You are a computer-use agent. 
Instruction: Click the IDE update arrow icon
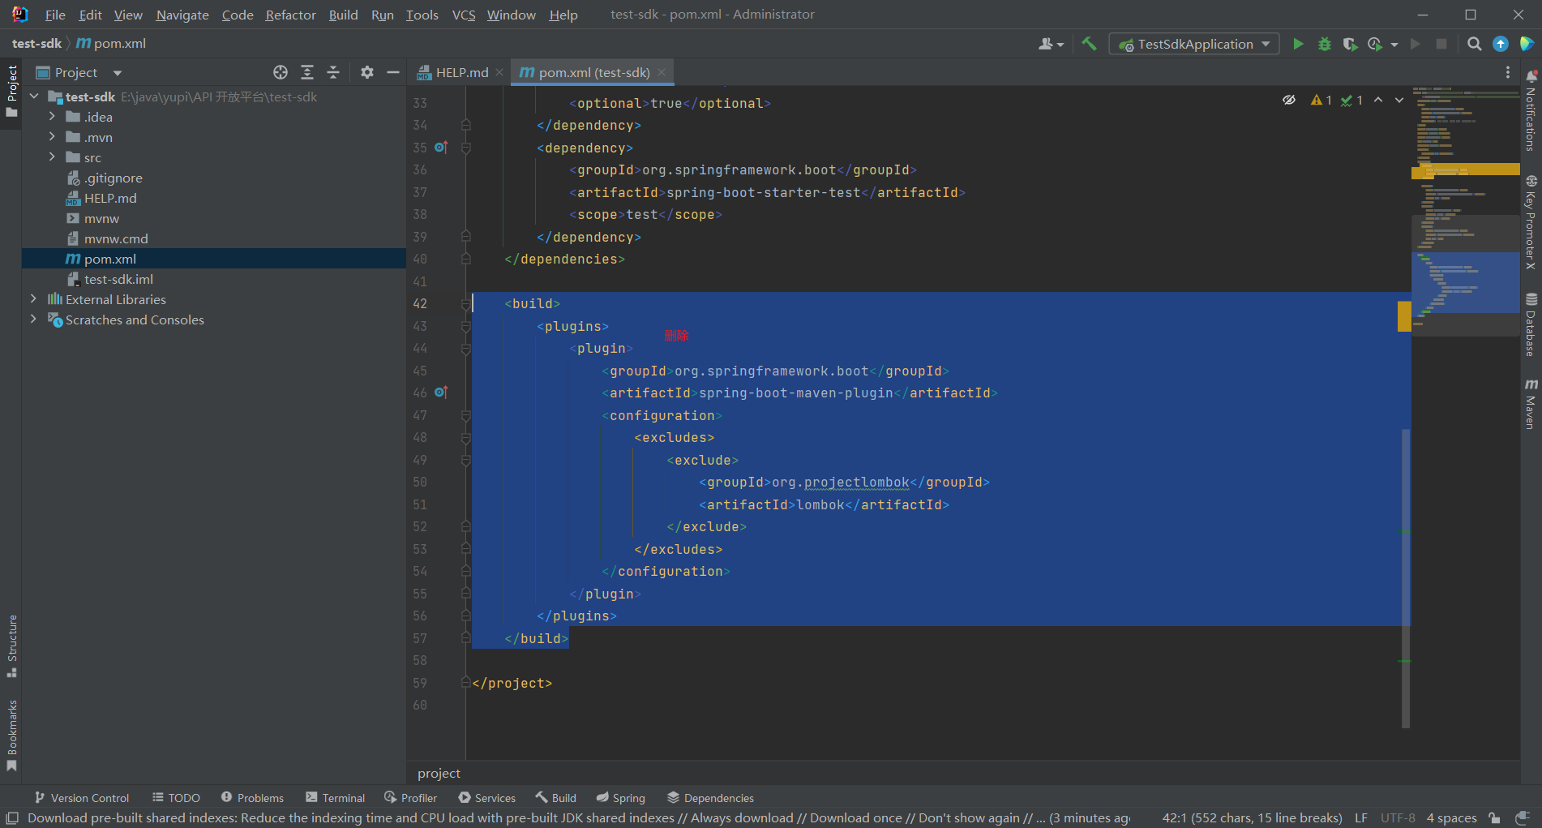click(x=1501, y=44)
